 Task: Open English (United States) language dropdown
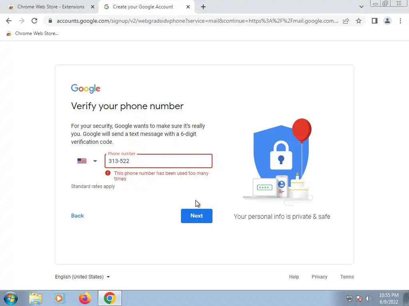[82, 277]
